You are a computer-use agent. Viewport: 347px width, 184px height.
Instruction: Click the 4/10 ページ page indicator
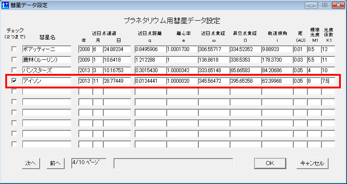(88, 162)
